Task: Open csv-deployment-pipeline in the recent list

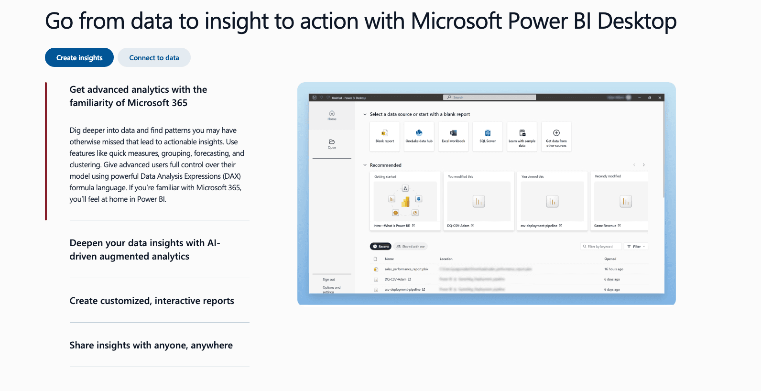Action: [x=402, y=290]
